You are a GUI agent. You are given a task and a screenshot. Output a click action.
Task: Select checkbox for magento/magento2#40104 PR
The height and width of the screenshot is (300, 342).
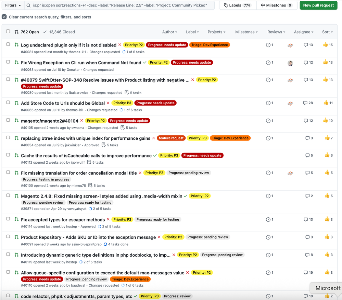(8, 120)
